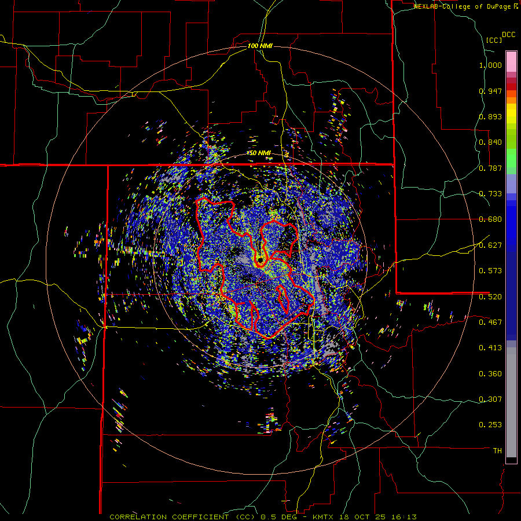The image size is (521, 521).
Task: Click the gray segment of the color bar
Action: click(511, 402)
